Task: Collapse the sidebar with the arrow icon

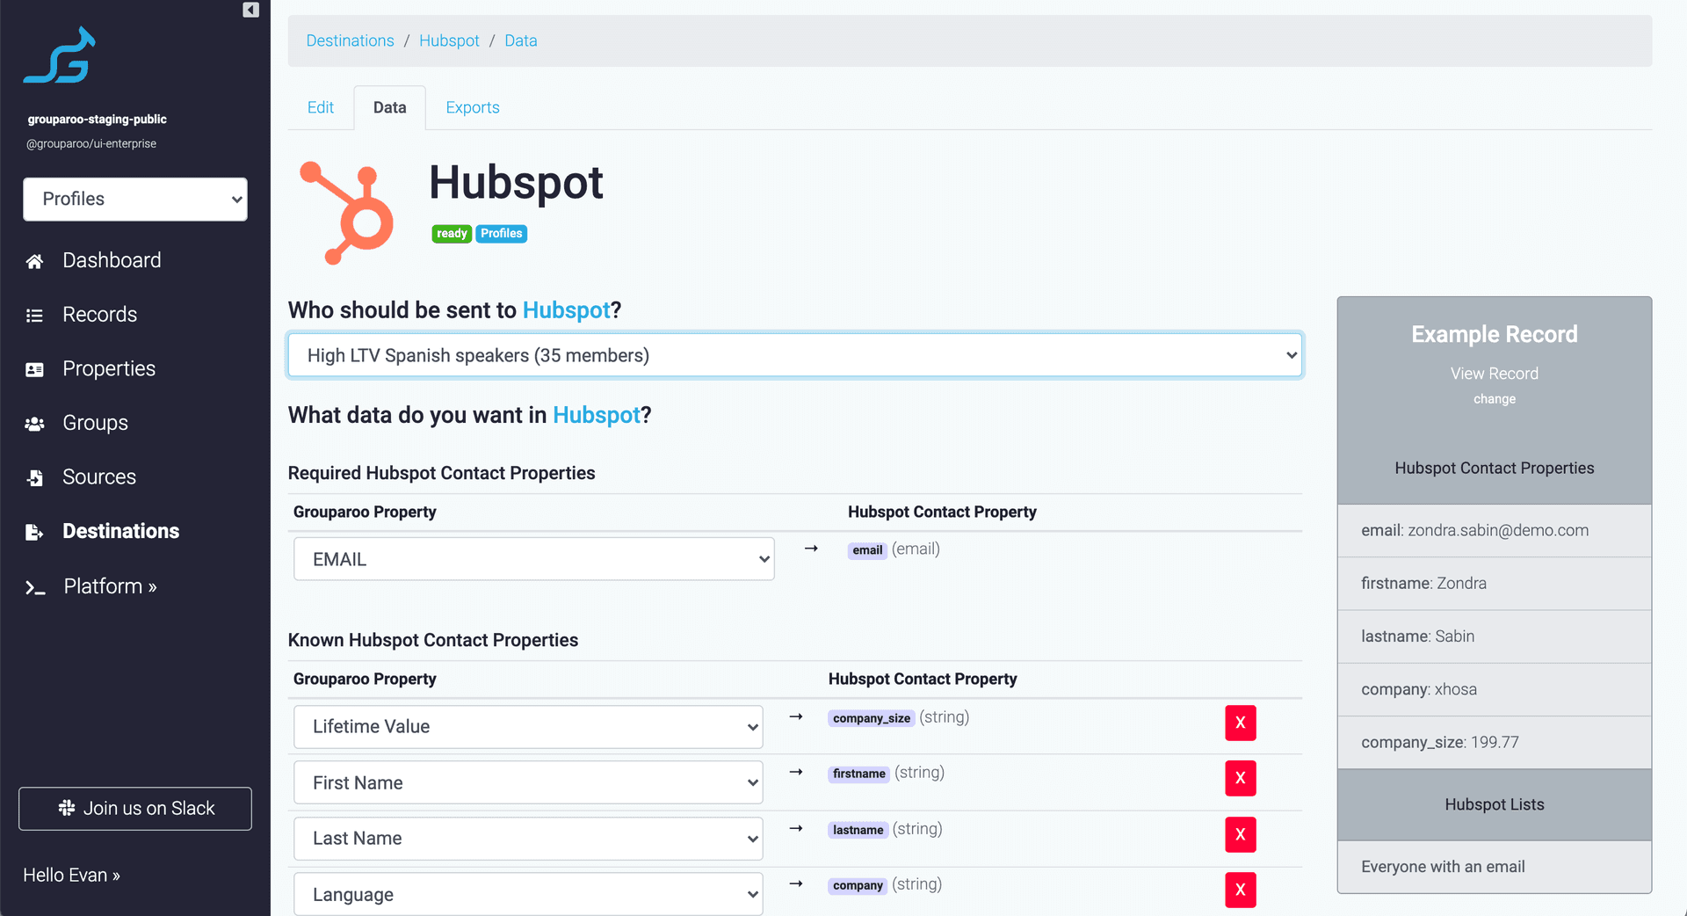Action: pos(251,10)
